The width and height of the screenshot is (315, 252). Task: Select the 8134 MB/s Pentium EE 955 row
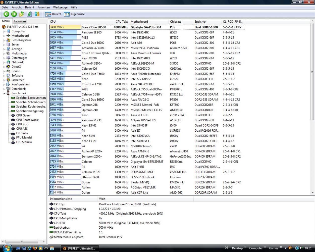point(147,32)
